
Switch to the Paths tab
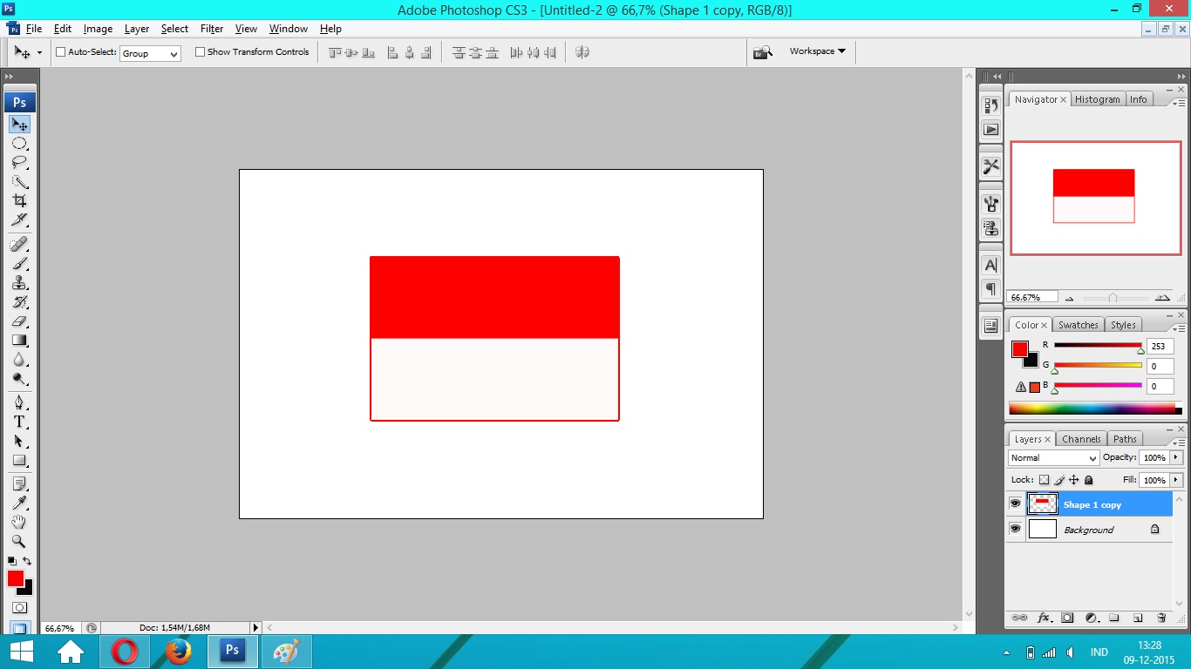click(x=1125, y=439)
